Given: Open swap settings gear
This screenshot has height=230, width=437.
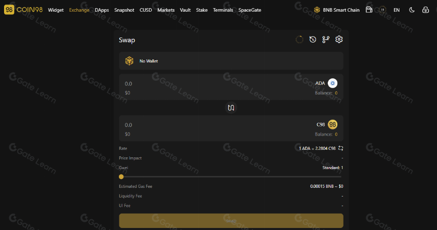Looking at the screenshot, I should pyautogui.click(x=339, y=40).
